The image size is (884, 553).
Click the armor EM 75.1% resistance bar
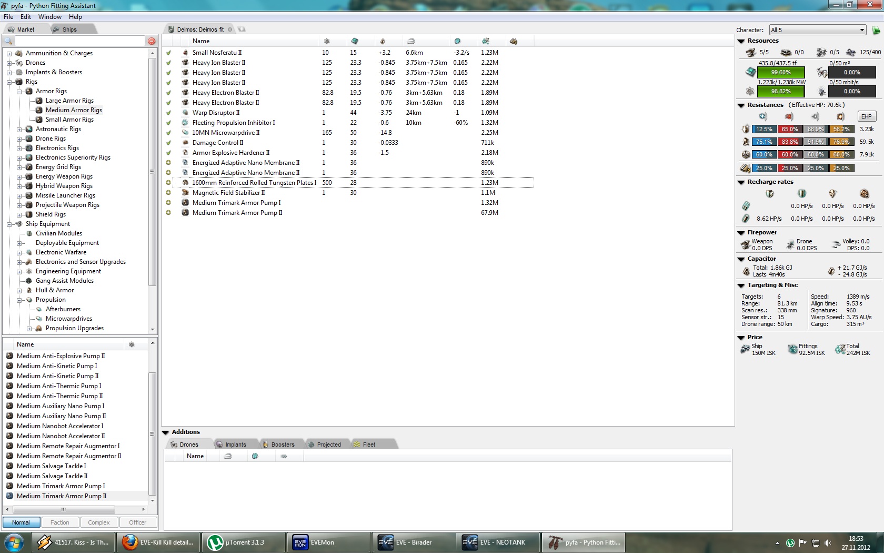764,142
